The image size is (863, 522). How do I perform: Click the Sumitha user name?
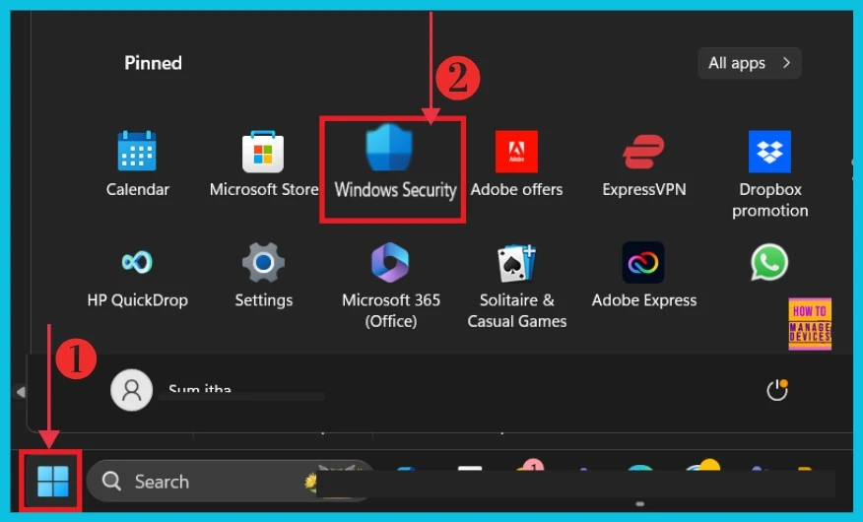point(200,388)
